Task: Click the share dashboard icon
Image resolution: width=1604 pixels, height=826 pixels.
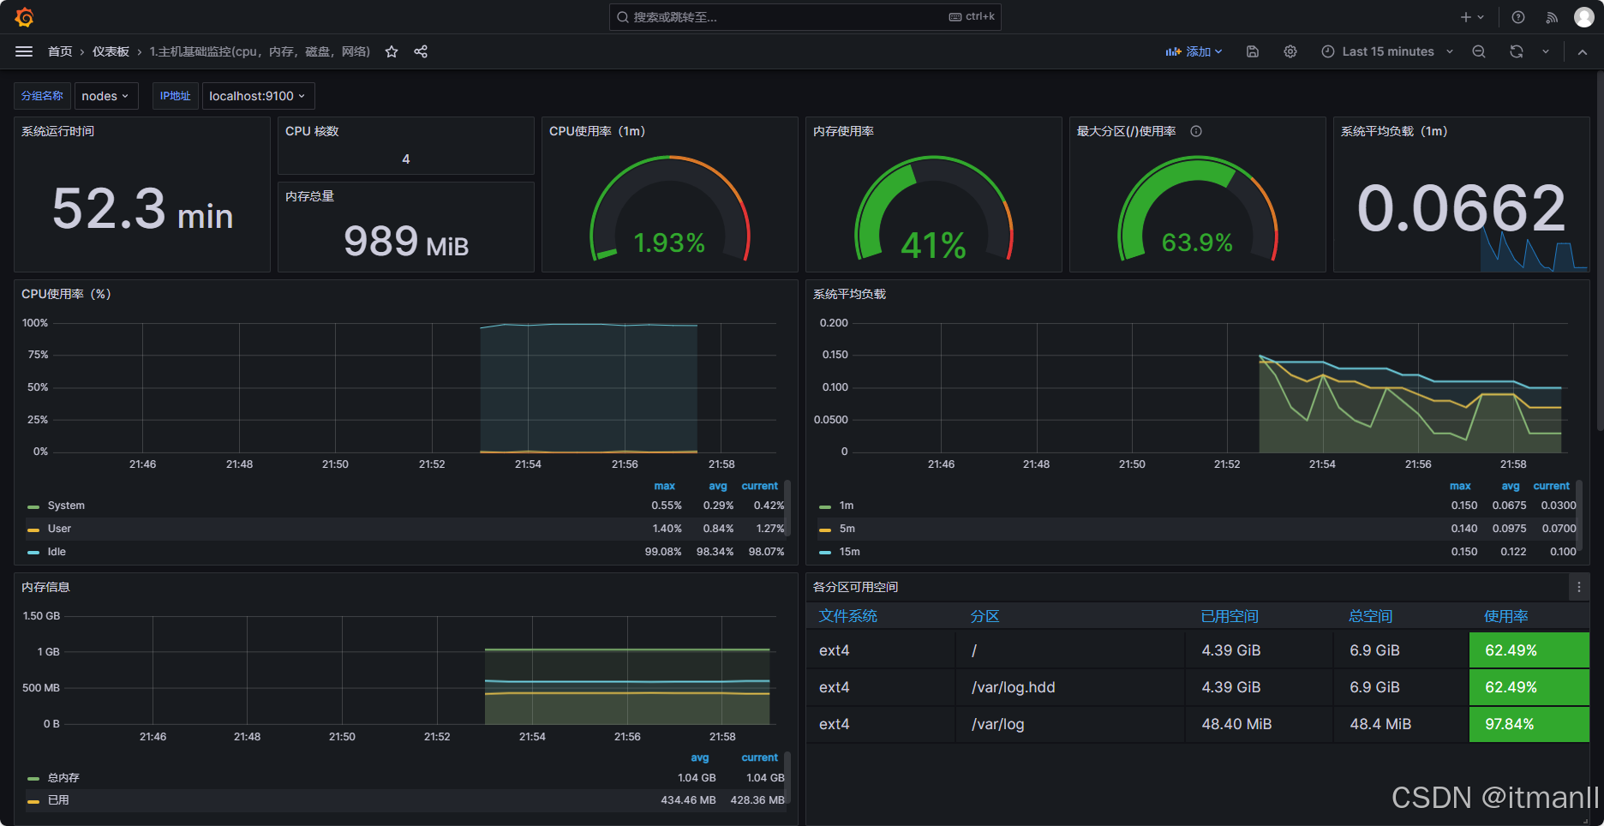Action: tap(421, 51)
